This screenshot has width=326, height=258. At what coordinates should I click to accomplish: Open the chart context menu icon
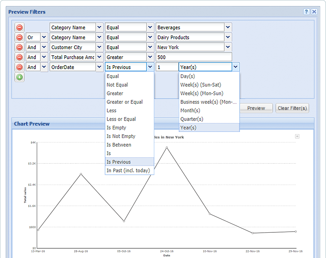pos(297,136)
